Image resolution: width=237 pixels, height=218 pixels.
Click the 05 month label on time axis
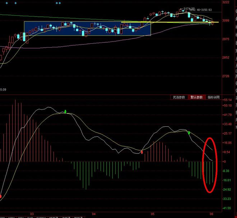[x=153, y=214]
